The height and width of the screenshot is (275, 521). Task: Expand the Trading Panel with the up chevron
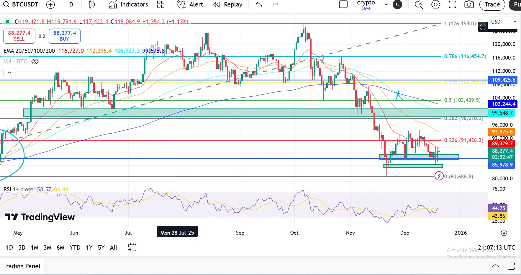point(495,266)
